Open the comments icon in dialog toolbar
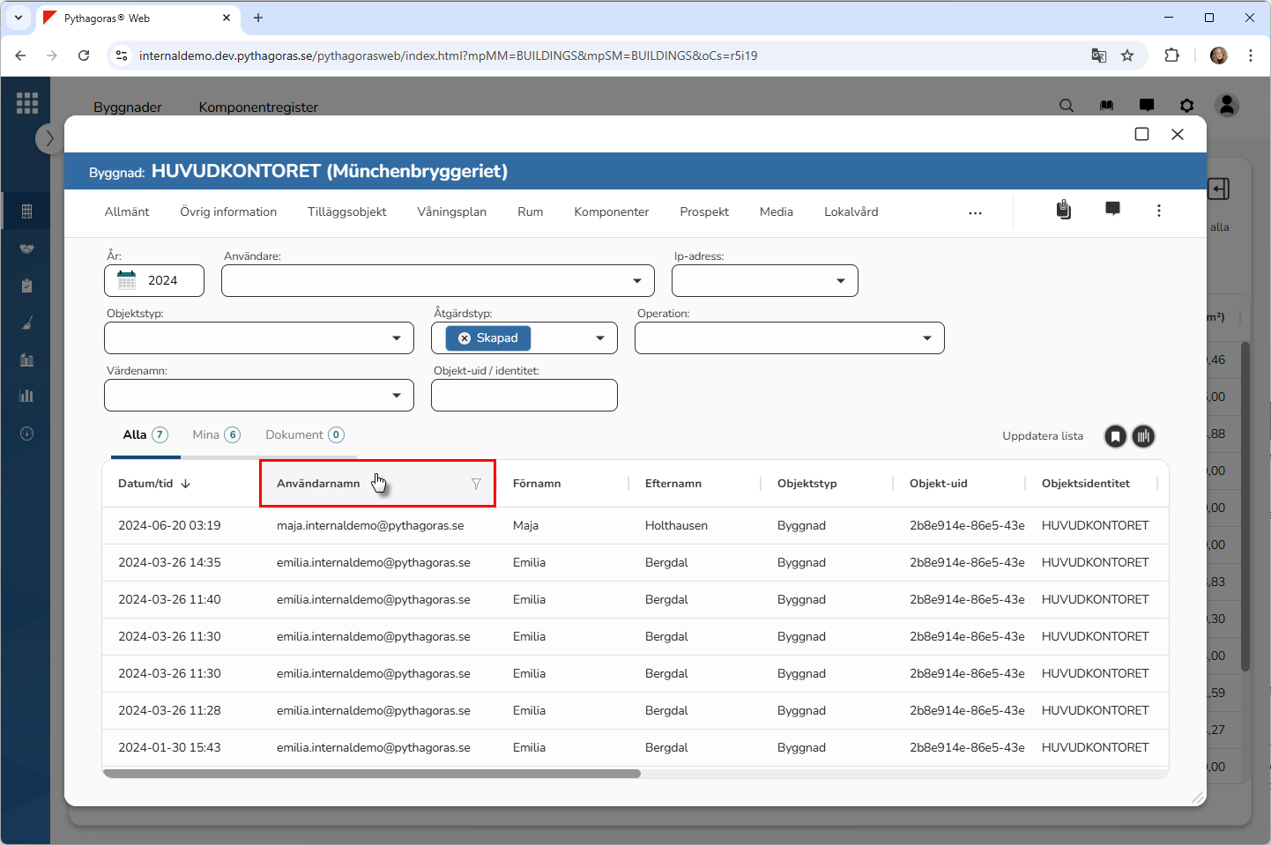This screenshot has width=1271, height=845. tap(1112, 209)
